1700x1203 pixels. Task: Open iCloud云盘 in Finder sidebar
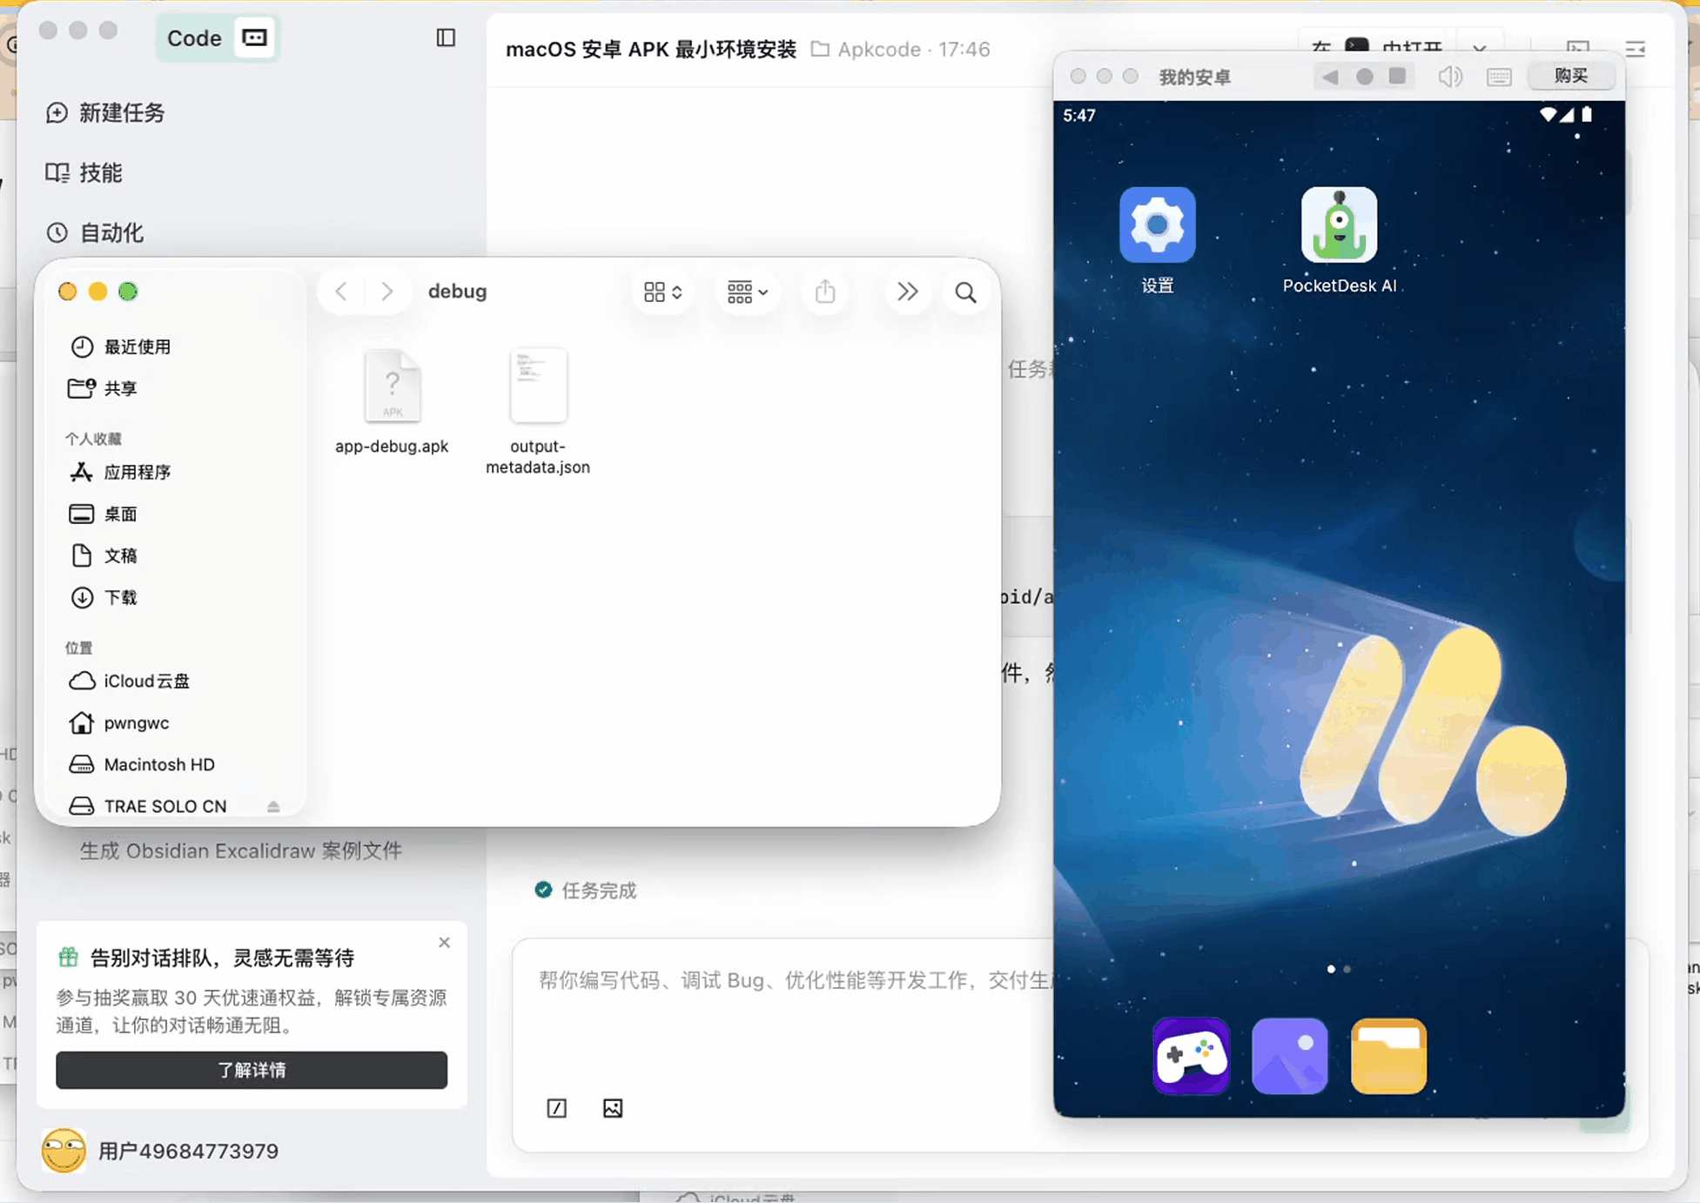tap(129, 681)
